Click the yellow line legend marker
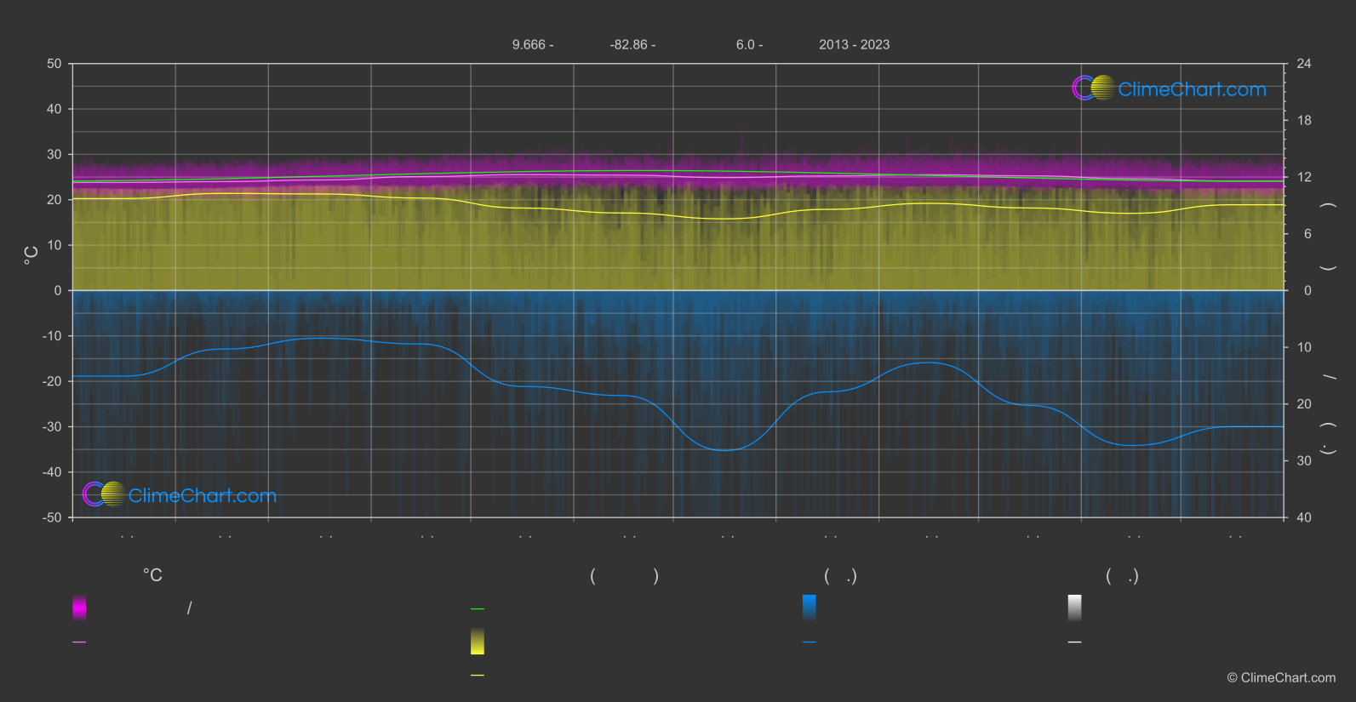The width and height of the screenshot is (1356, 702). (478, 676)
